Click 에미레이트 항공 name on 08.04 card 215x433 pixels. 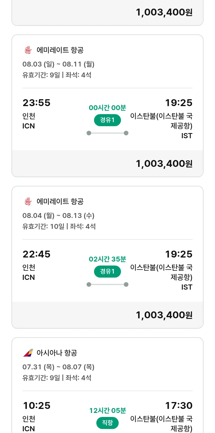click(60, 202)
